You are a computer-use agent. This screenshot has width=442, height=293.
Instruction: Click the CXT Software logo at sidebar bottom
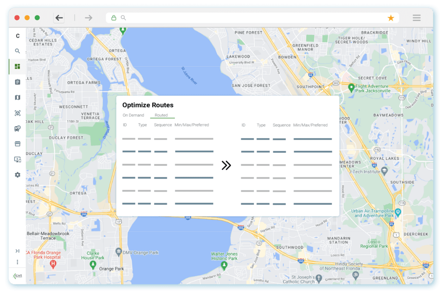pyautogui.click(x=17, y=276)
